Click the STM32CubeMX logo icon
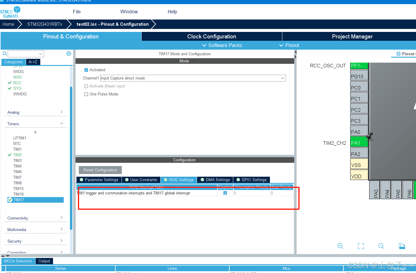 pos(10,12)
